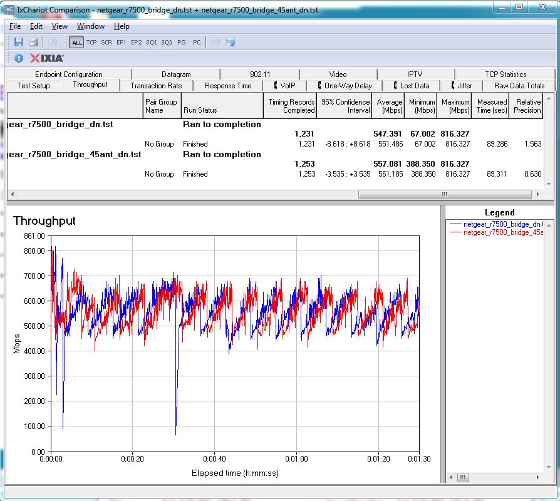Switch to the TCP Statistics tab
The height and width of the screenshot is (501, 560).
click(x=506, y=75)
